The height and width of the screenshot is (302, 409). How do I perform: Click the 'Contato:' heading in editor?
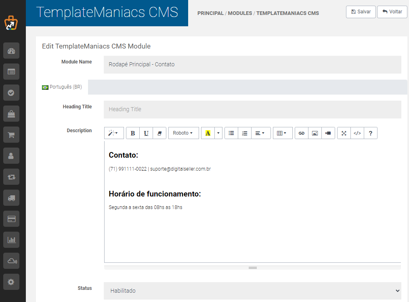coord(124,155)
